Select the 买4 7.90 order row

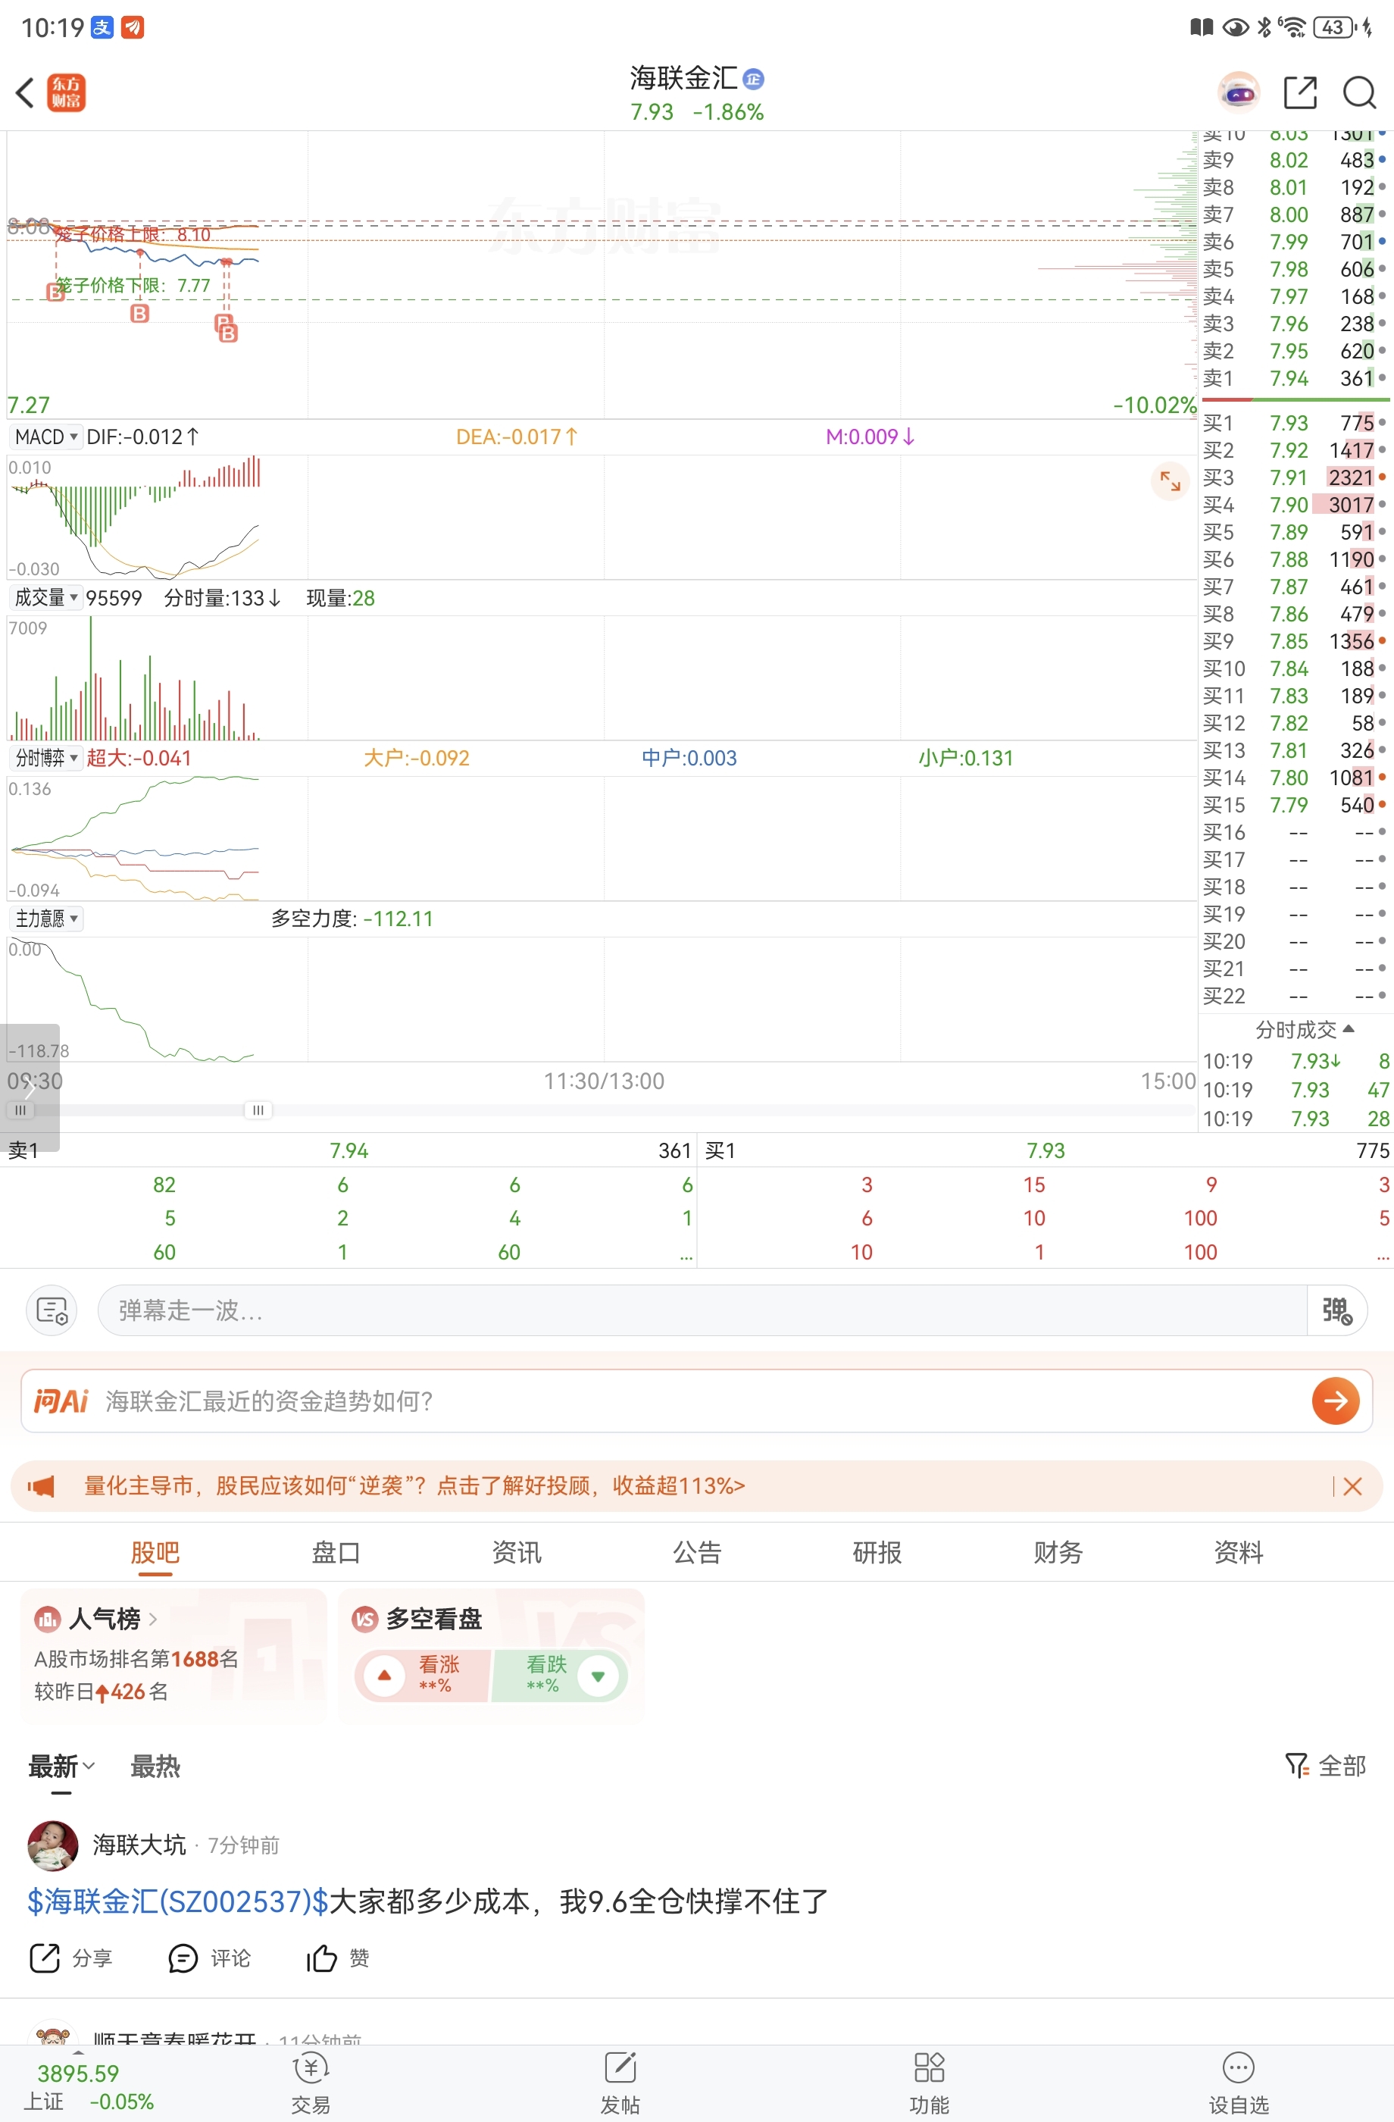[x=1295, y=505]
